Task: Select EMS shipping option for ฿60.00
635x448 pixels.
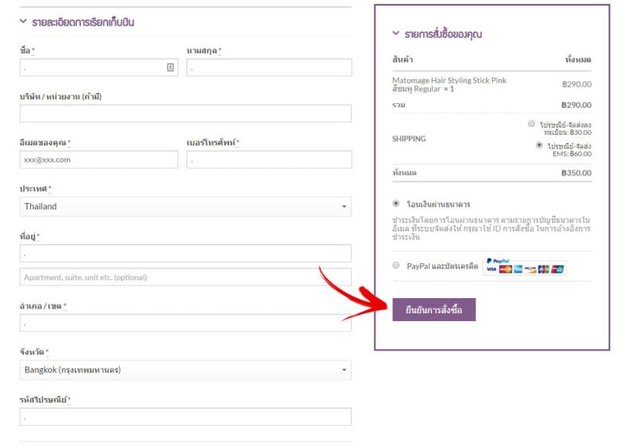Action: [540, 146]
